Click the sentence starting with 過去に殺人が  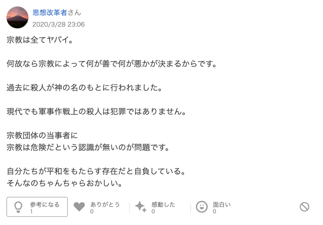pyautogui.click(x=85, y=88)
